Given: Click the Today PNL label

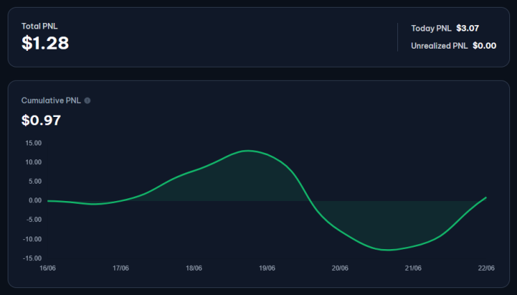Looking at the screenshot, I should tap(431, 29).
